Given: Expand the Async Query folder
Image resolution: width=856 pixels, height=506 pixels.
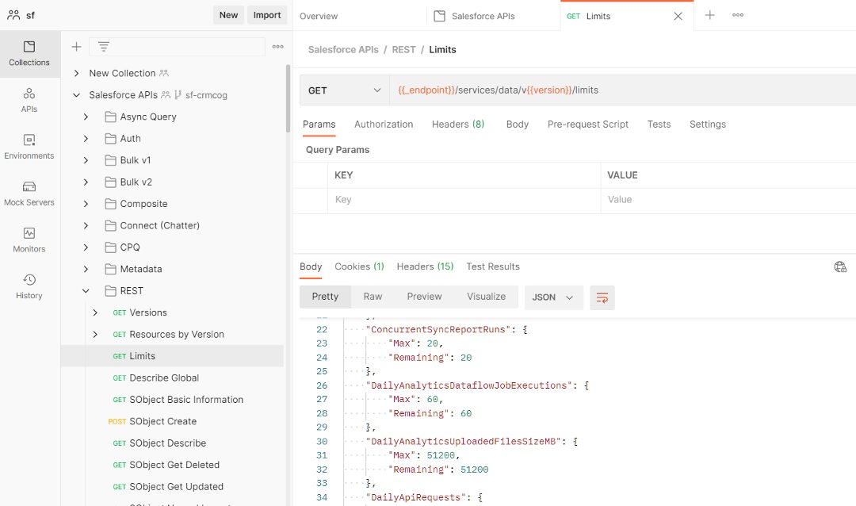Looking at the screenshot, I should point(87,117).
